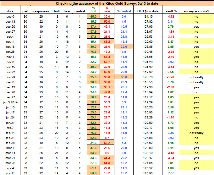Select the 61.1 % bull cell
Image resolution: width=214 pixels, height=175 pixels.
[x=93, y=168]
